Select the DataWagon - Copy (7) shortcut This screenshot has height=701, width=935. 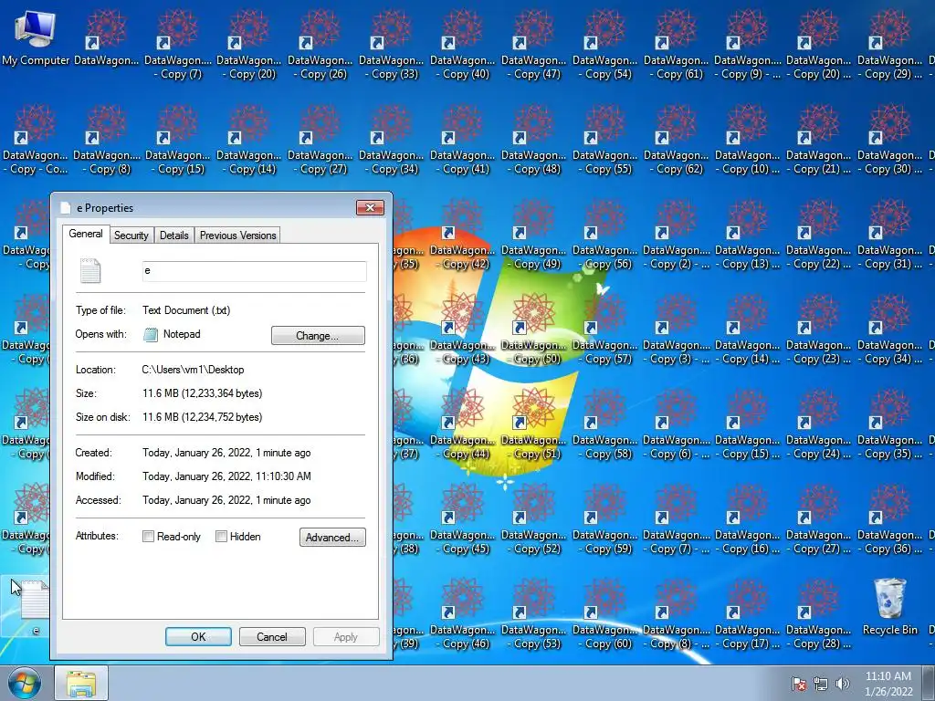(178, 45)
